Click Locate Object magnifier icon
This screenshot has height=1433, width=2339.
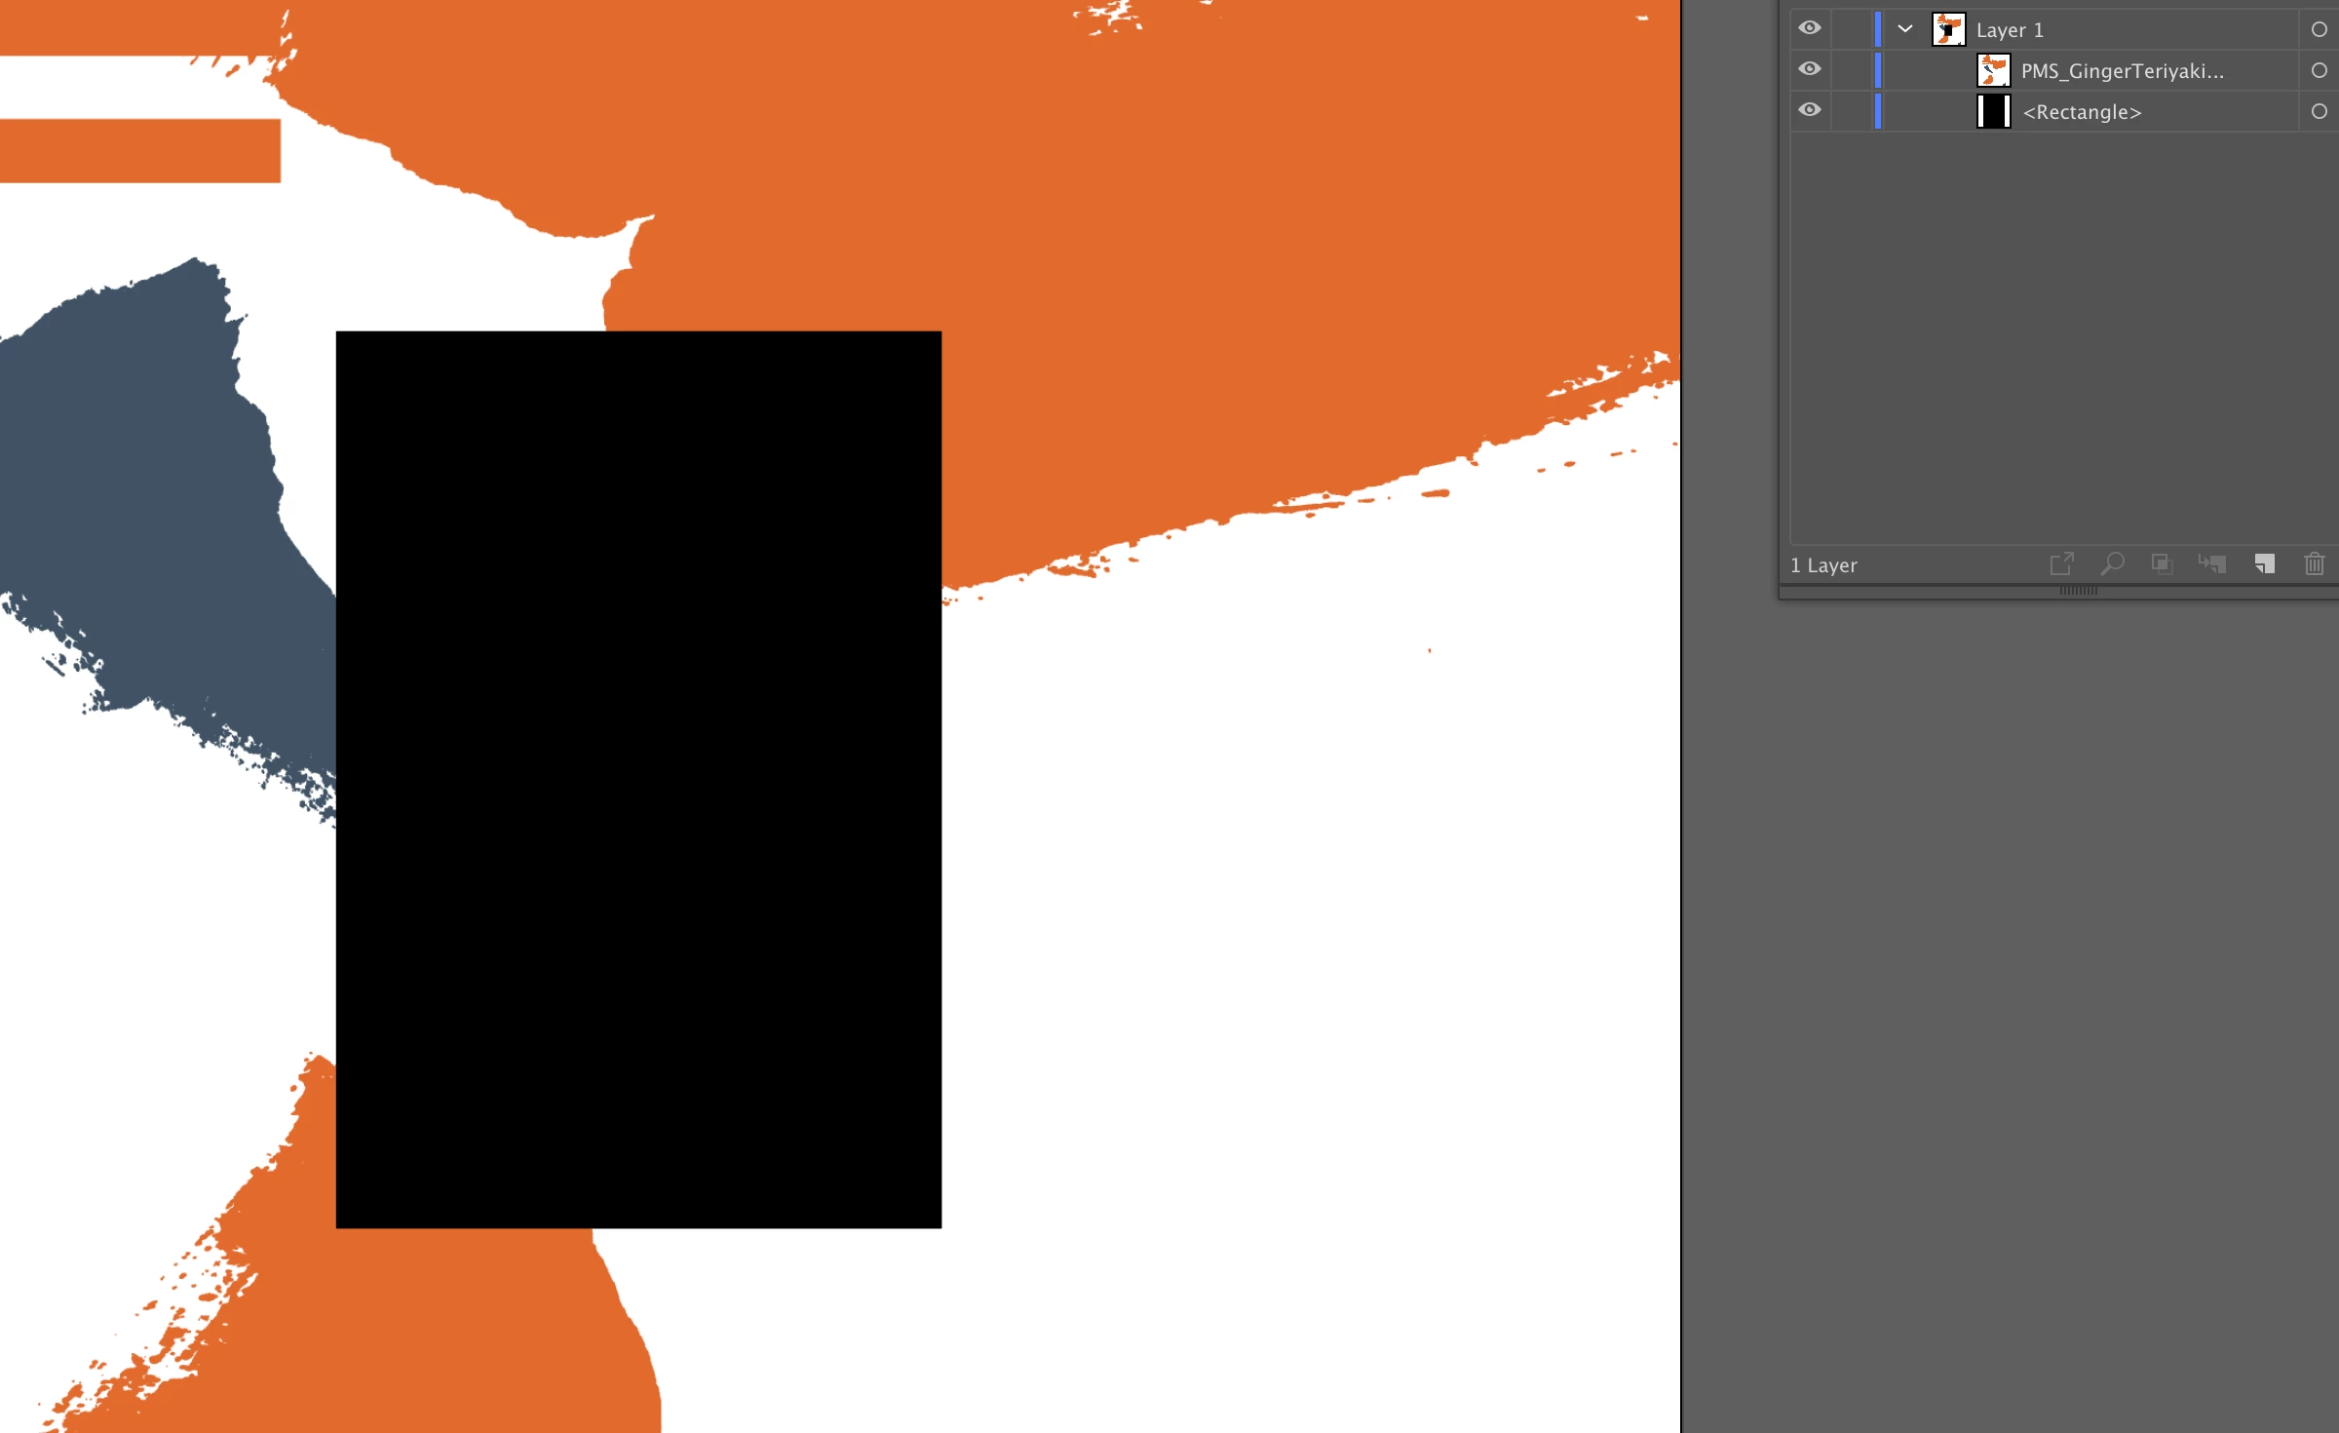[2112, 563]
